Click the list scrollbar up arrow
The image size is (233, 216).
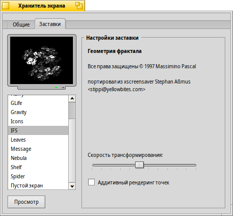tap(72, 99)
